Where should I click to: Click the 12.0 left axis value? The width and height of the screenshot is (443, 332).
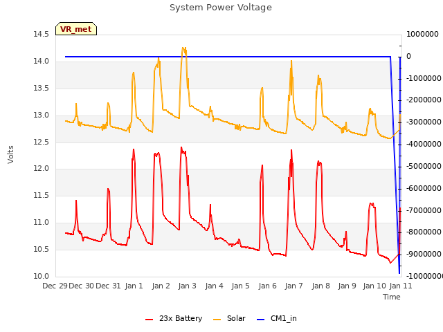coord(42,169)
